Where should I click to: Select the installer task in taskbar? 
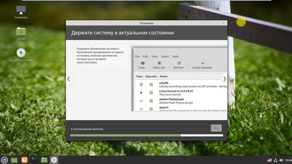tap(54, 160)
